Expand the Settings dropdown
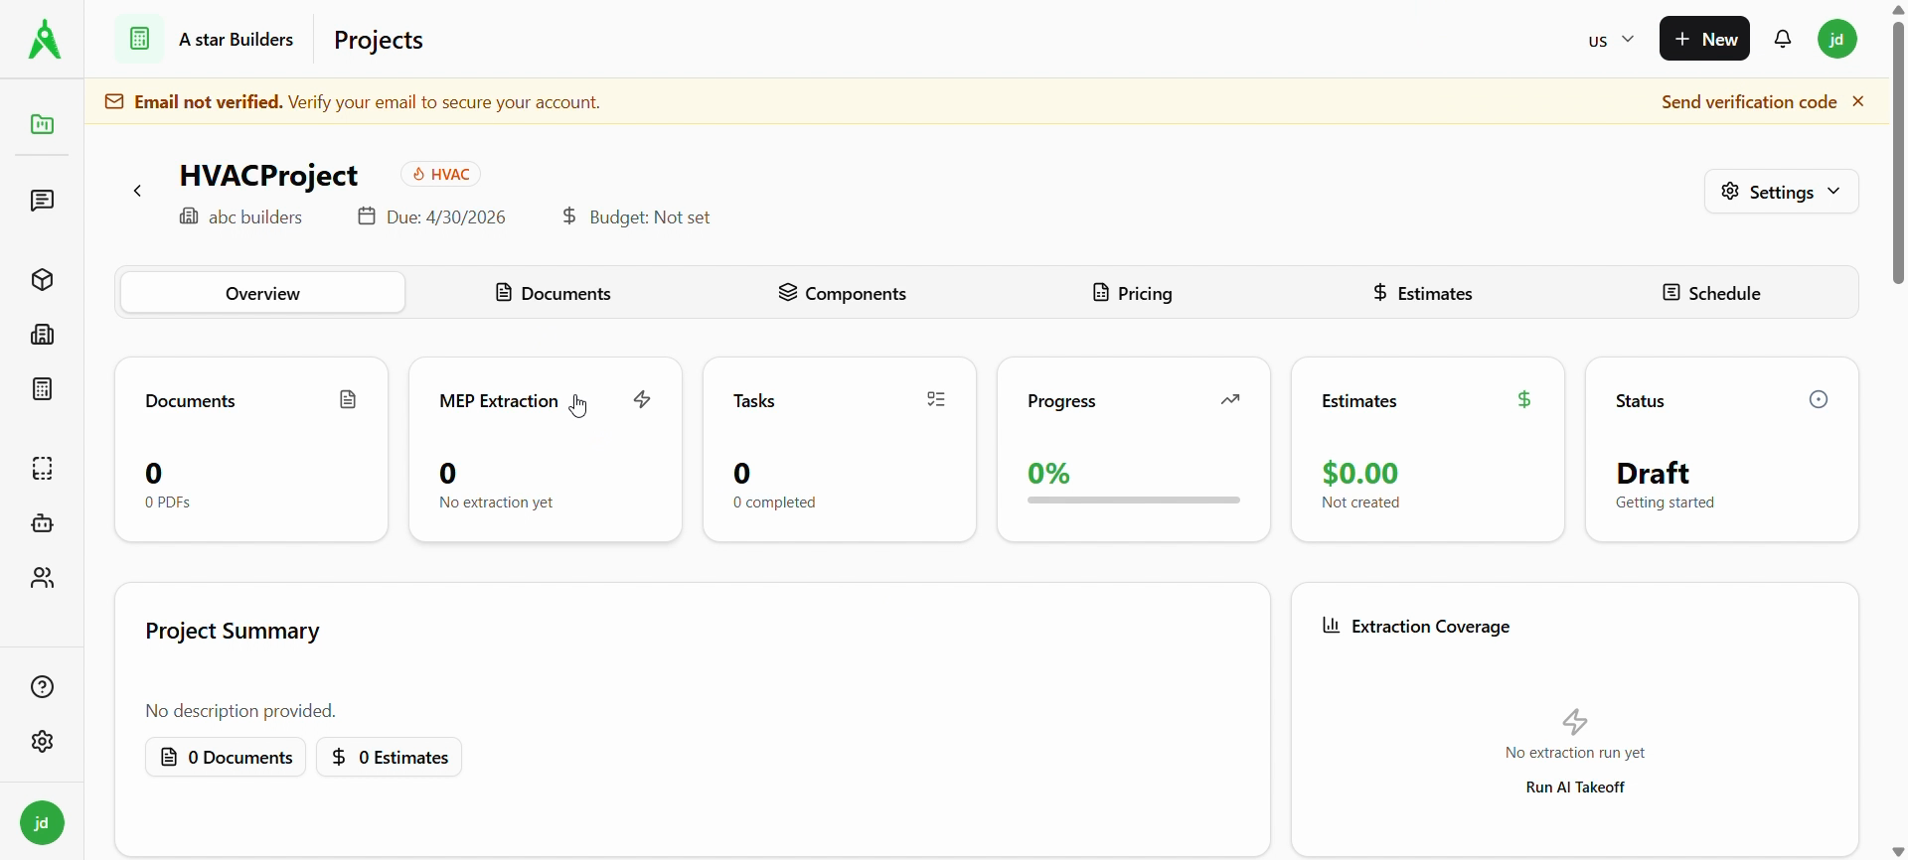The image size is (1908, 860). click(x=1781, y=192)
